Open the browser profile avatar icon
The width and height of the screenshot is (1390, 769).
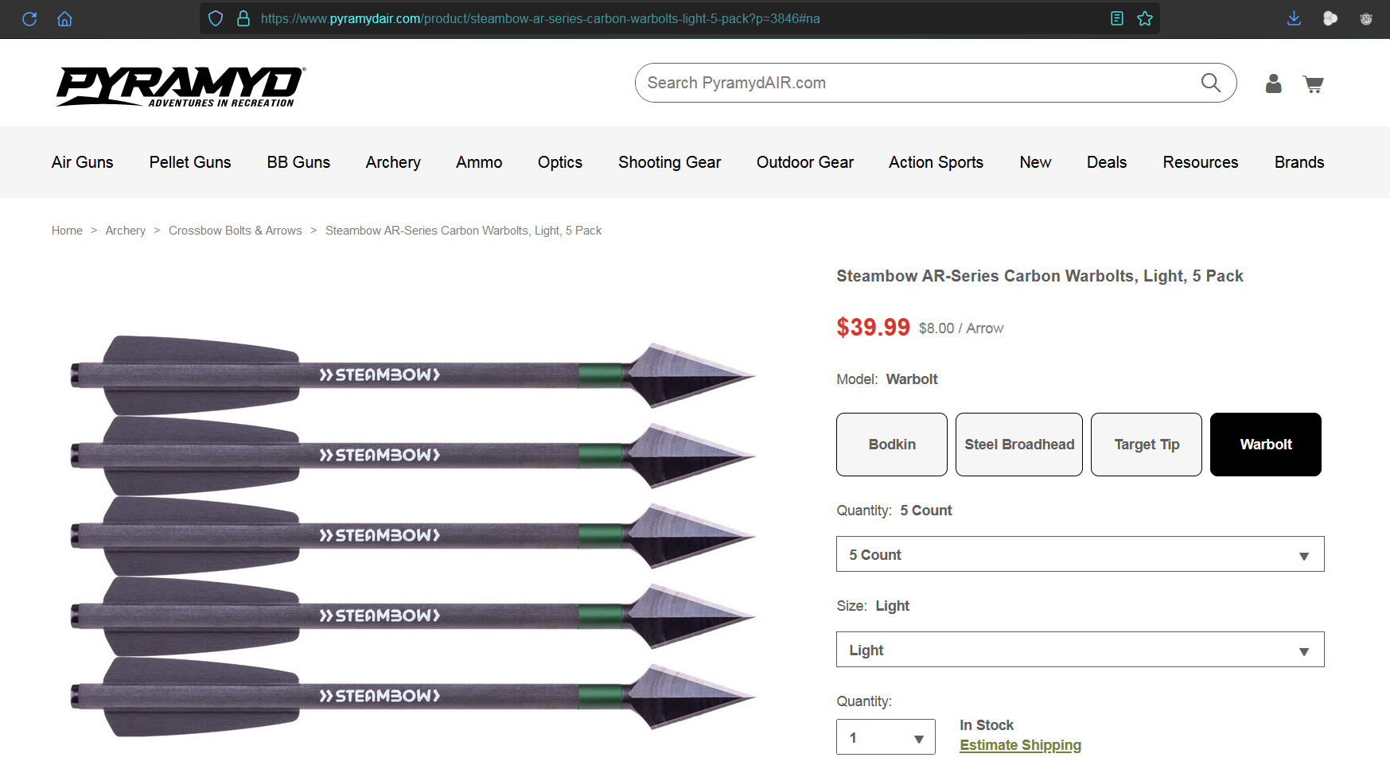point(1366,18)
